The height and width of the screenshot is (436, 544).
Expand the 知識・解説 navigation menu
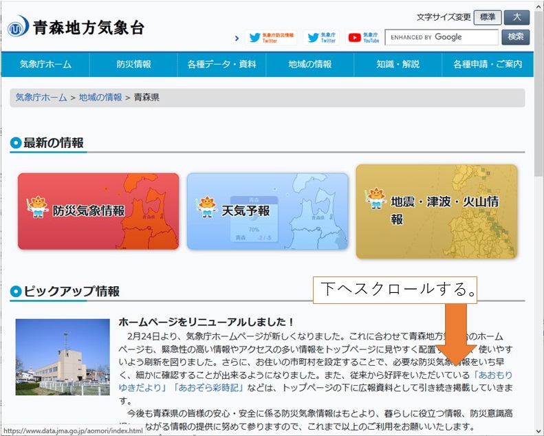point(398,64)
